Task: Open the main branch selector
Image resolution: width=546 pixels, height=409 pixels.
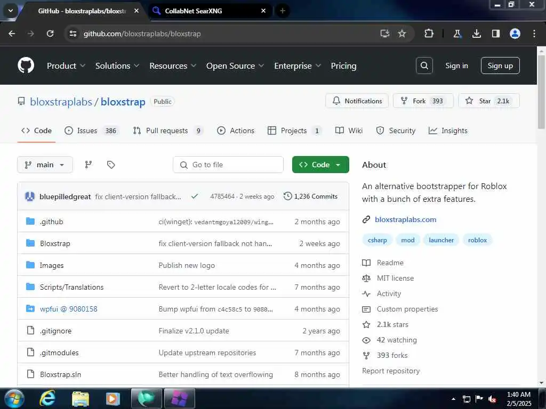Action: [x=45, y=165]
